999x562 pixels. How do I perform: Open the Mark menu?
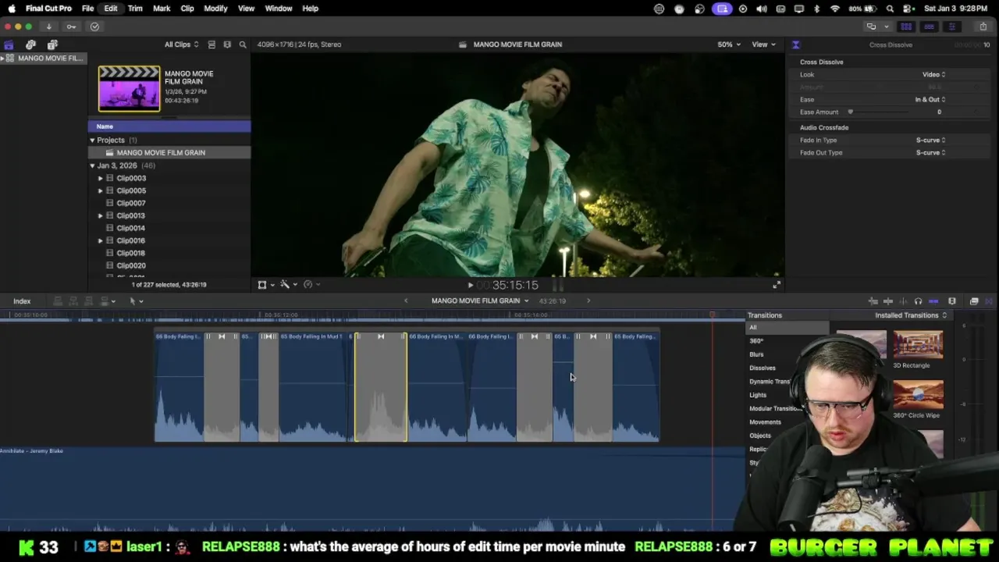(162, 9)
